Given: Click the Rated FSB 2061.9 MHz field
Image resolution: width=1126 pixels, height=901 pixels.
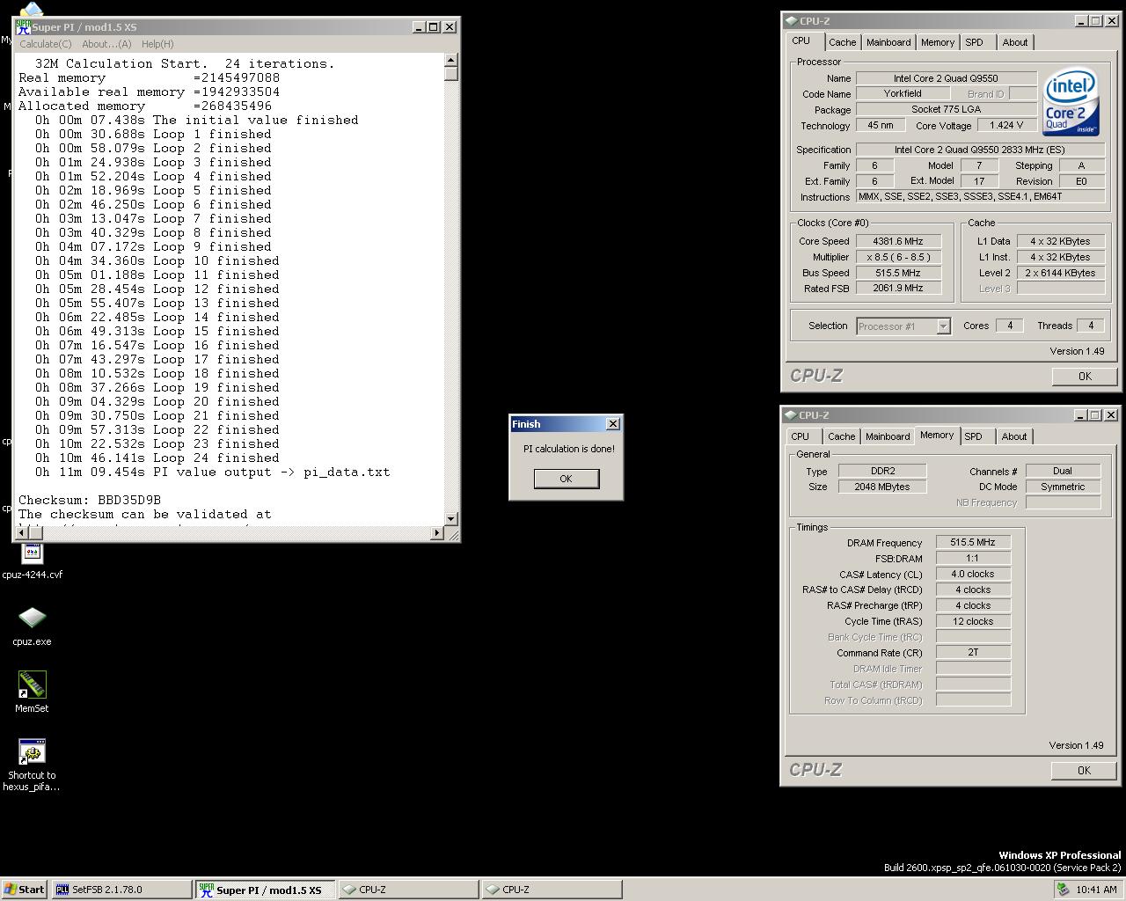Looking at the screenshot, I should point(898,289).
